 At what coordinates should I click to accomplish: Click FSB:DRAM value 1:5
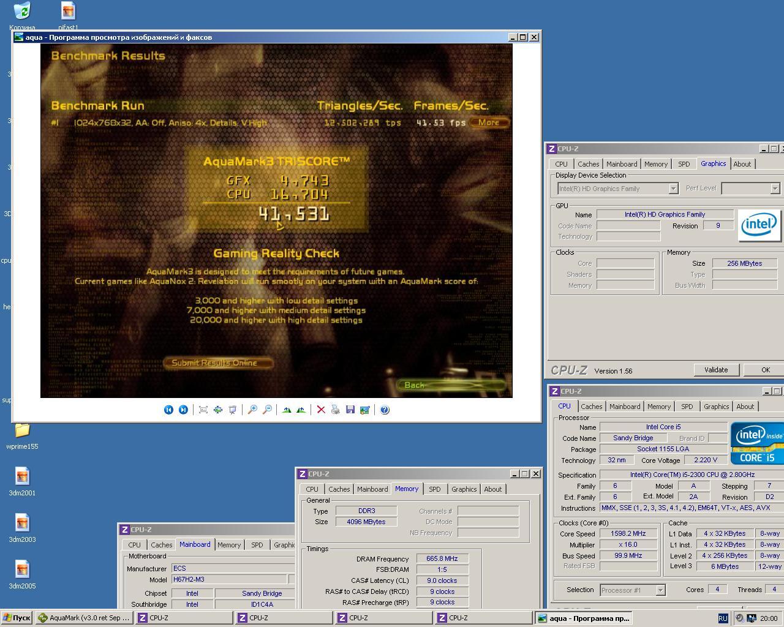(442, 569)
